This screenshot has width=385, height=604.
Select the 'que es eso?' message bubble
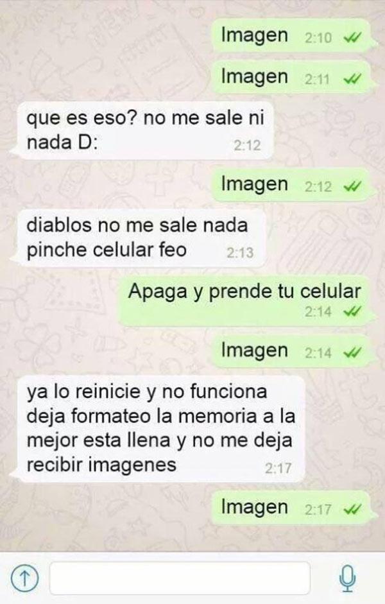(x=143, y=130)
